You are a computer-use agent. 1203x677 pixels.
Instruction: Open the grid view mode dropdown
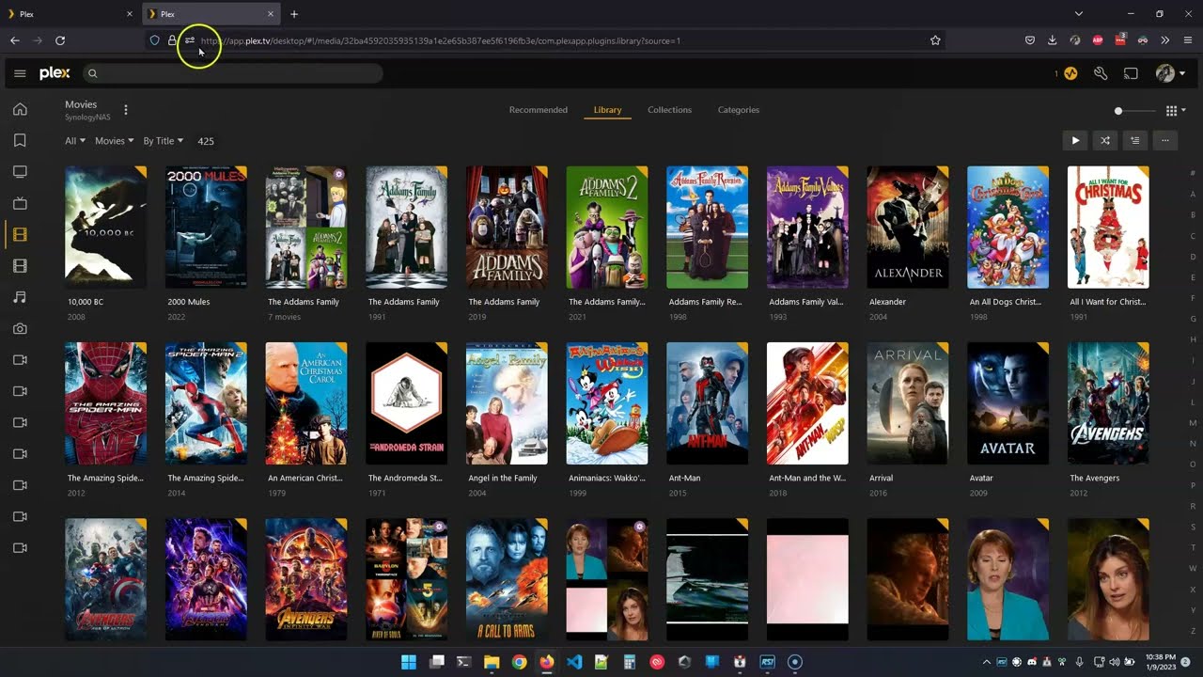coord(1175,111)
